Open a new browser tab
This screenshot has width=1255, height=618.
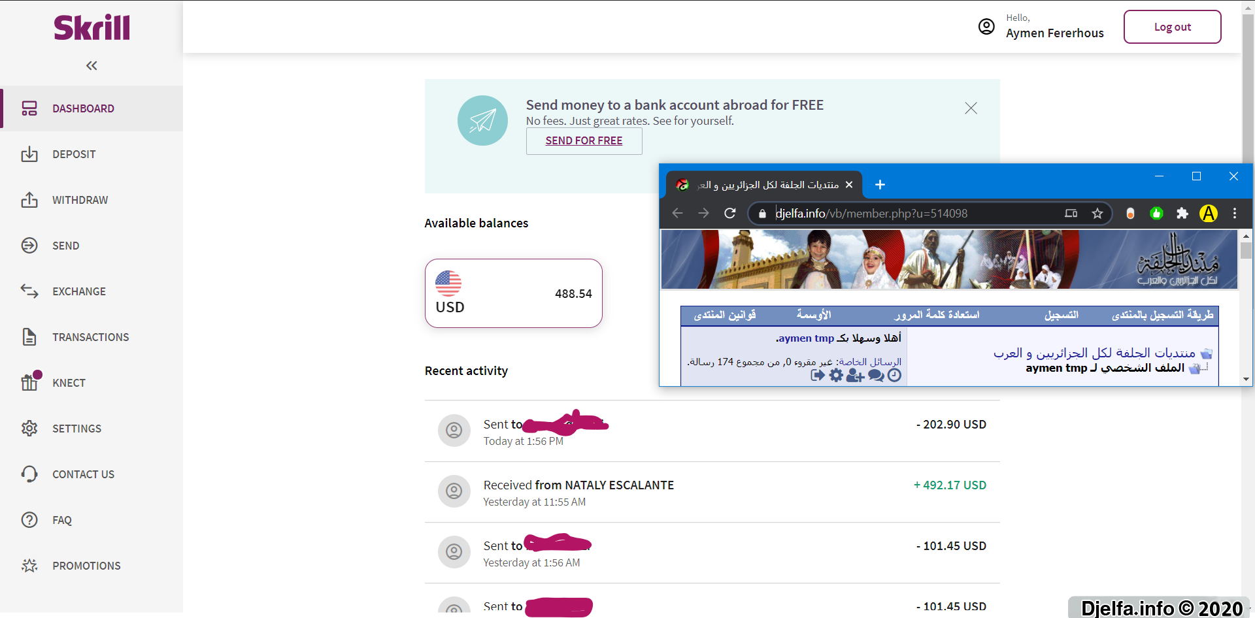880,185
